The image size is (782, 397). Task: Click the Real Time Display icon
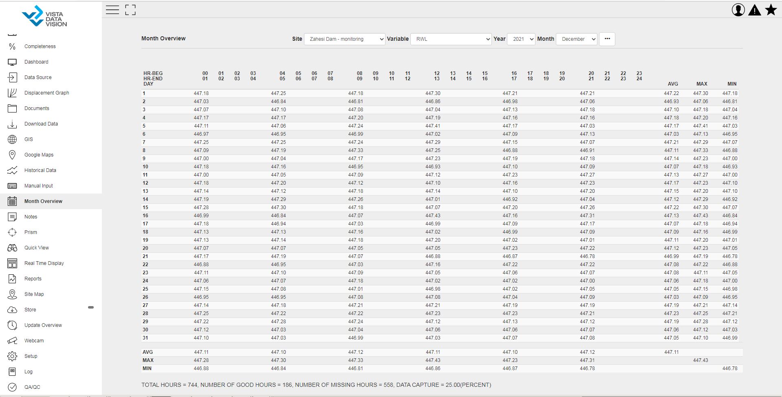click(12, 263)
